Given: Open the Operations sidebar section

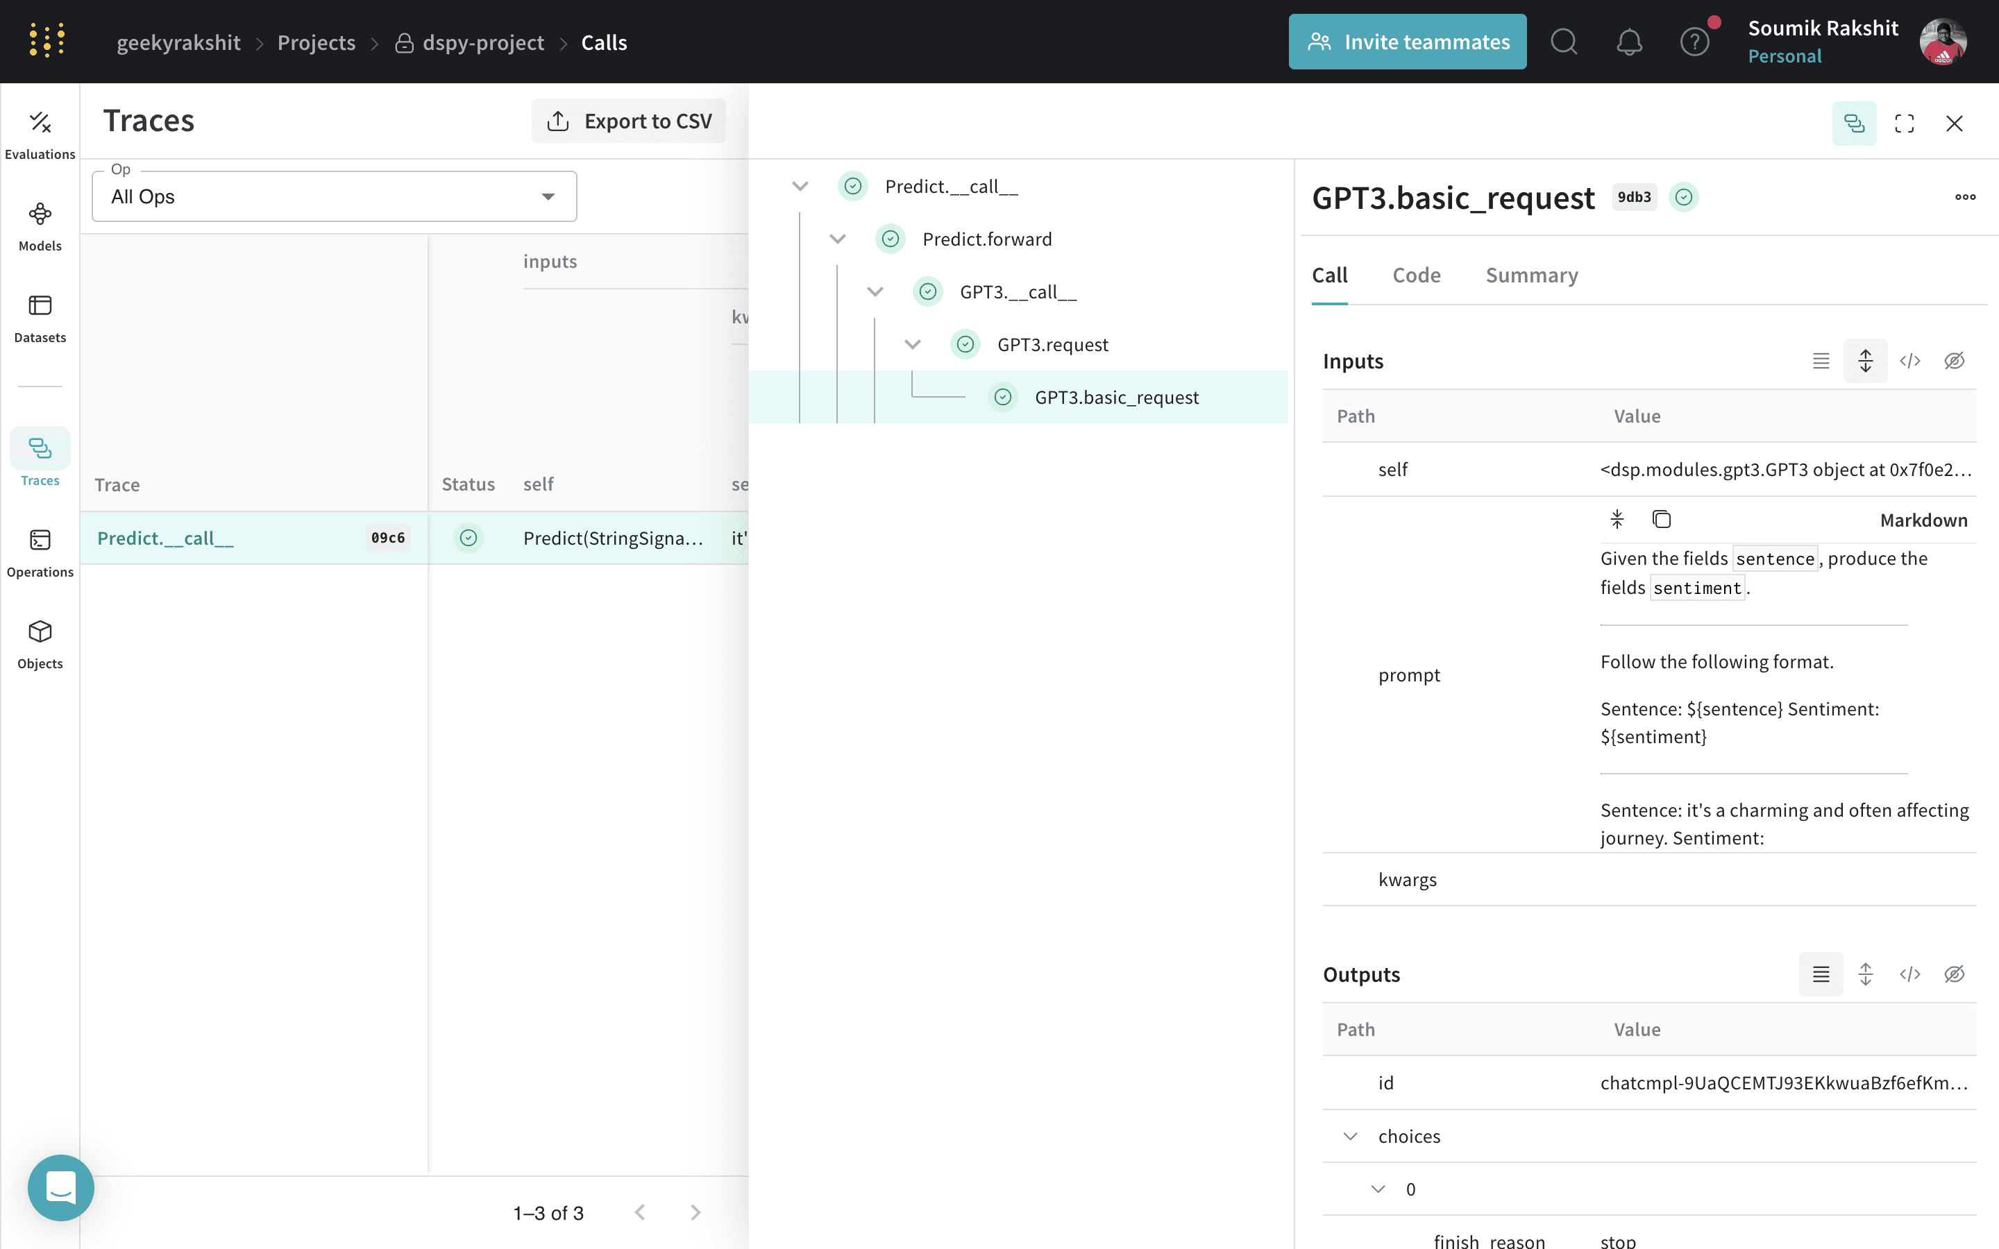Looking at the screenshot, I should click(40, 554).
